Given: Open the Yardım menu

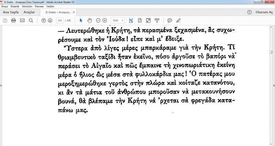Looking at the screenshot, I should (50, 6).
